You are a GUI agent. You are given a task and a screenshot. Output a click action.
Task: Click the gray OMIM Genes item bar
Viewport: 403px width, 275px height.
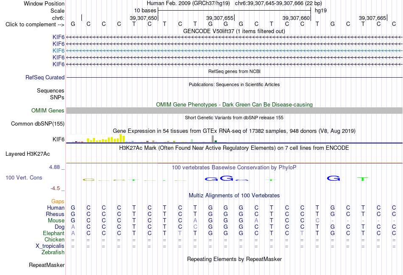(x=234, y=110)
